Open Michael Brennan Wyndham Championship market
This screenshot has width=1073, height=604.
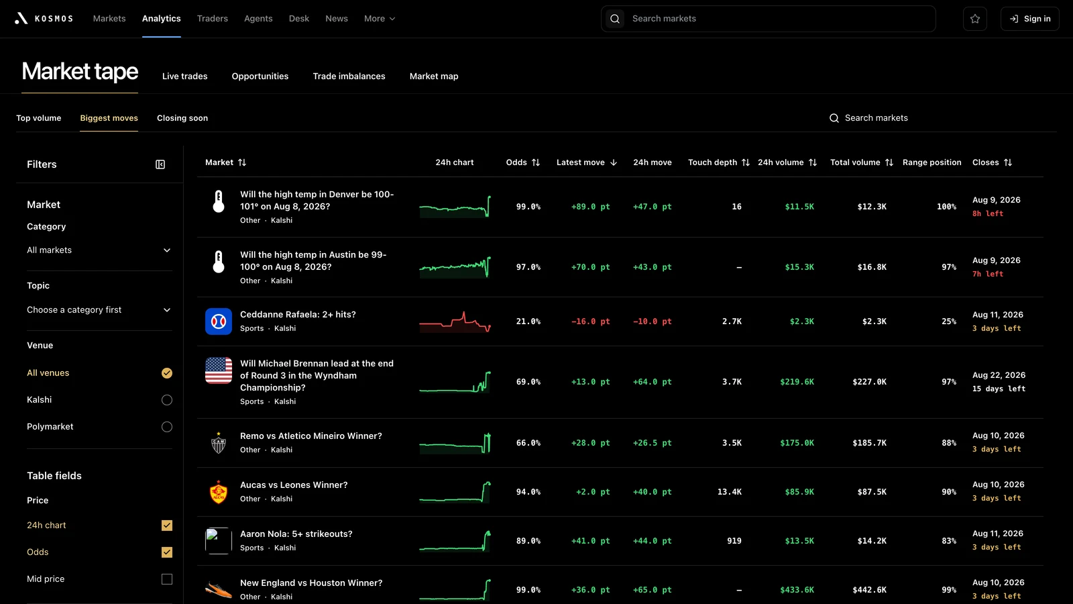pyautogui.click(x=317, y=376)
